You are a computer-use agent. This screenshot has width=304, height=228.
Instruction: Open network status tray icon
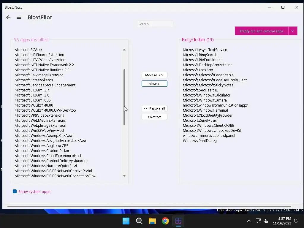click(x=258, y=221)
